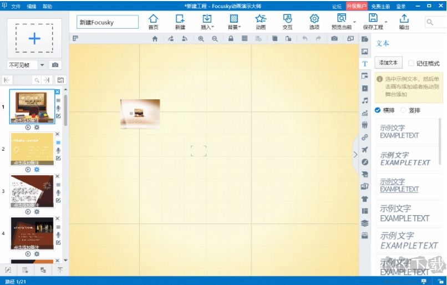Screen dimensions: 447x285
Task: Open the airplane icon in sidebar
Action: [364, 150]
